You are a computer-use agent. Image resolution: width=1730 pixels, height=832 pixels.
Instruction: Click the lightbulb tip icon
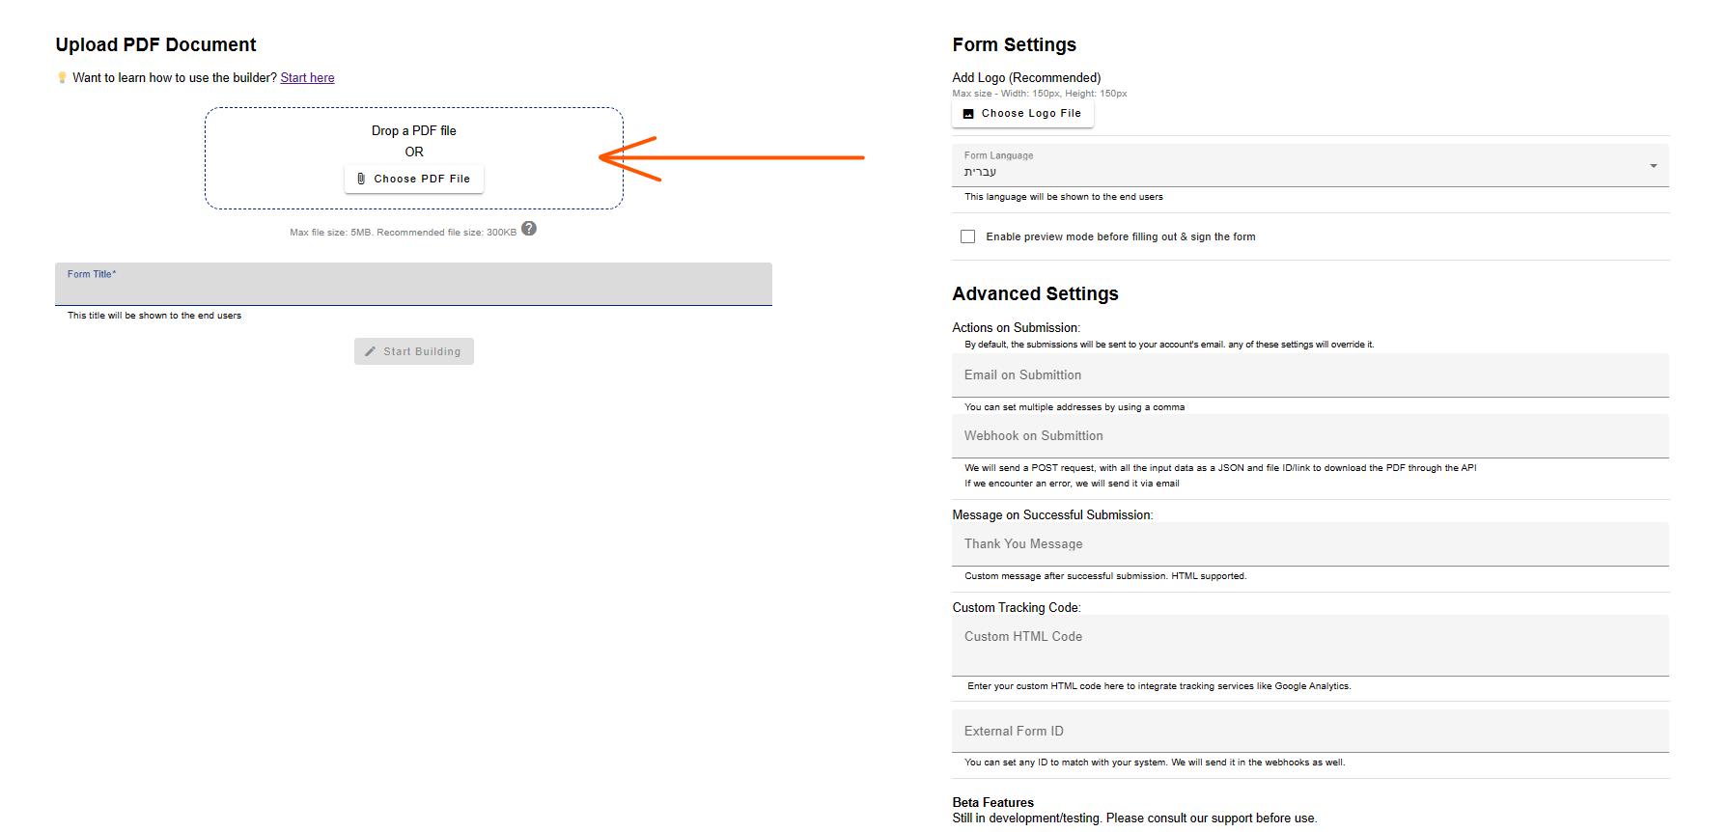click(x=63, y=78)
